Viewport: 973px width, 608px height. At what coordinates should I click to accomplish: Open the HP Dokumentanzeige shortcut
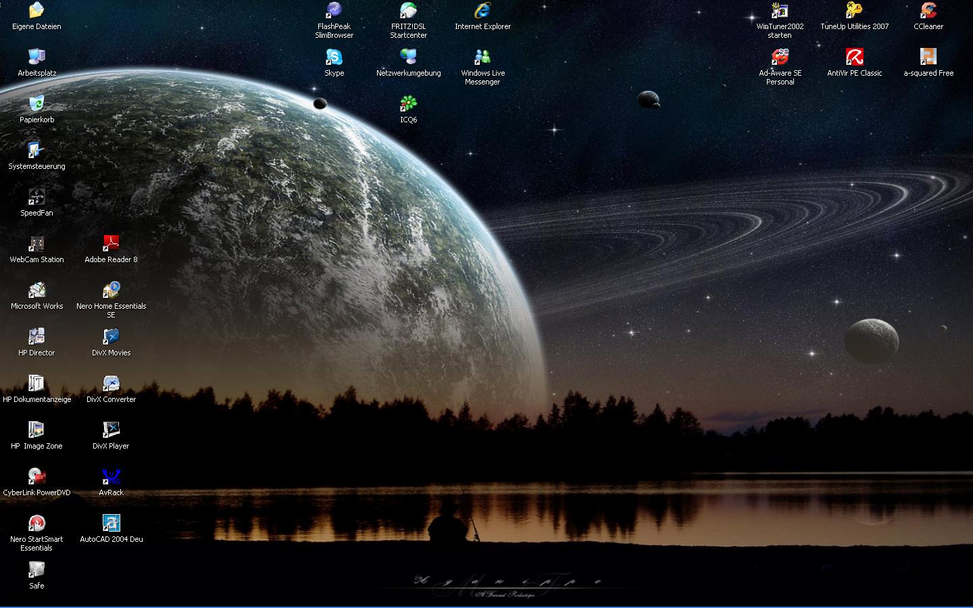pyautogui.click(x=36, y=383)
